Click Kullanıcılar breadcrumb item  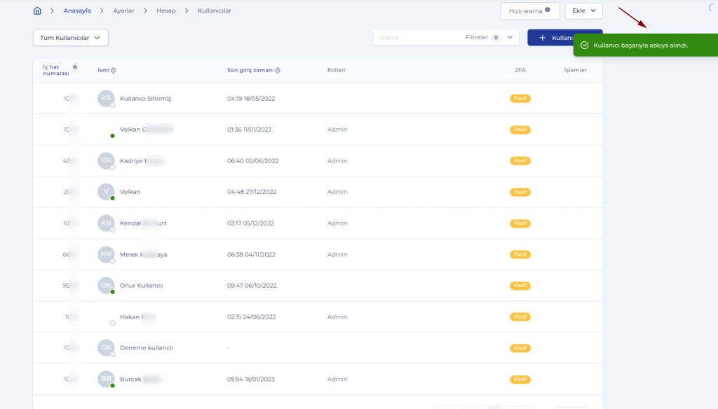click(x=215, y=11)
